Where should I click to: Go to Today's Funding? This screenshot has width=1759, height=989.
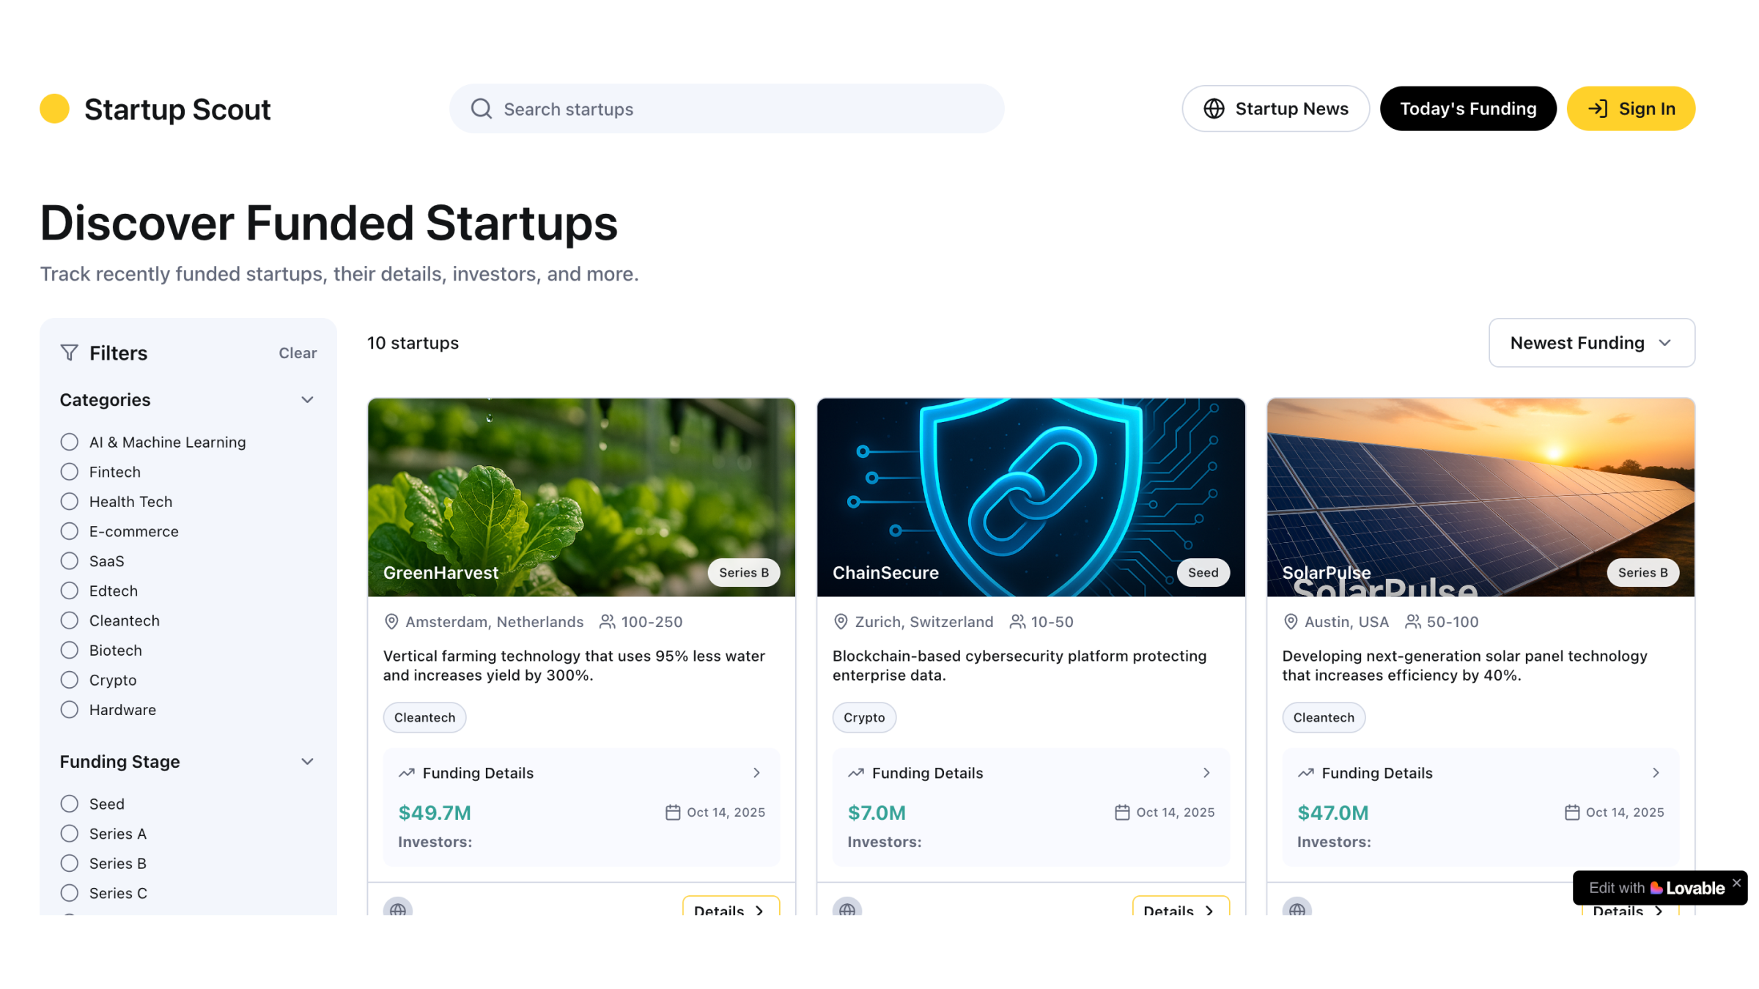click(1467, 109)
